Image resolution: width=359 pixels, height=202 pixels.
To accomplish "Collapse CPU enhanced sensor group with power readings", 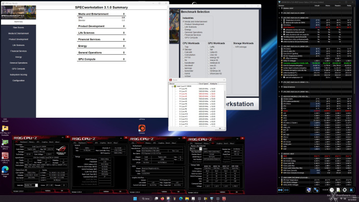I will point(279,46).
